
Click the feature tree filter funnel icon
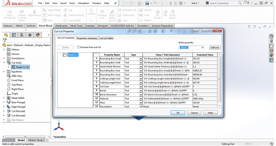click(x=5, y=40)
